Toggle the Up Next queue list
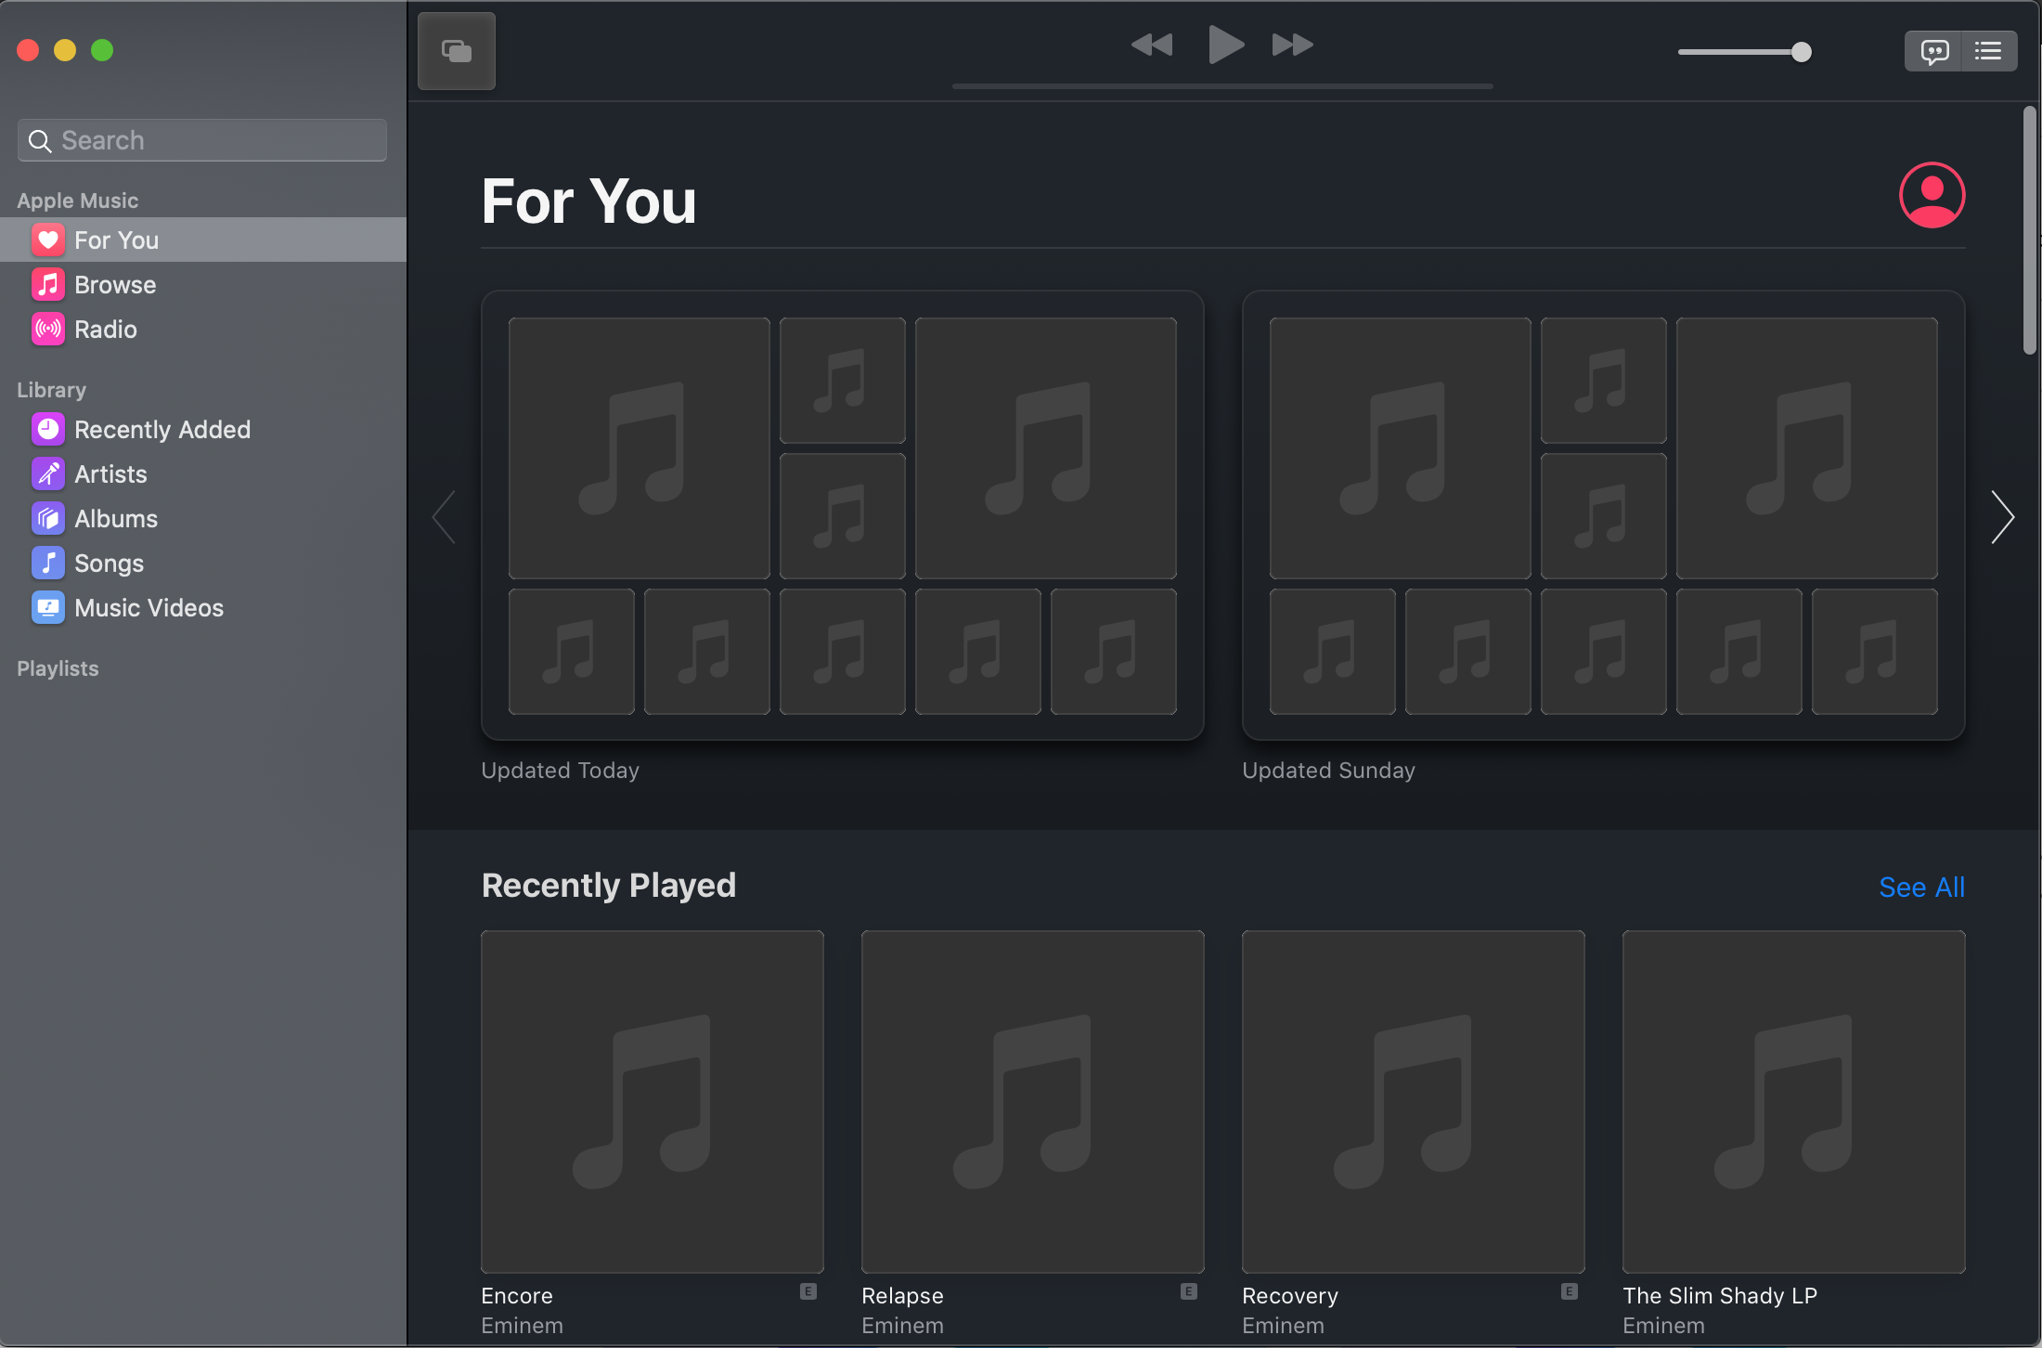This screenshot has width=2042, height=1348. point(1988,51)
